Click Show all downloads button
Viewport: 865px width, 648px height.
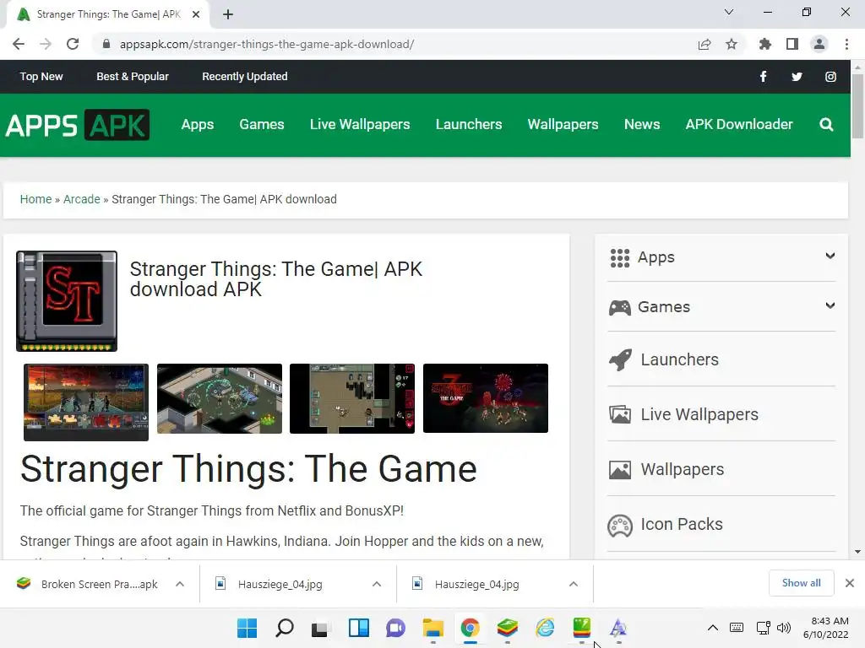[801, 583]
